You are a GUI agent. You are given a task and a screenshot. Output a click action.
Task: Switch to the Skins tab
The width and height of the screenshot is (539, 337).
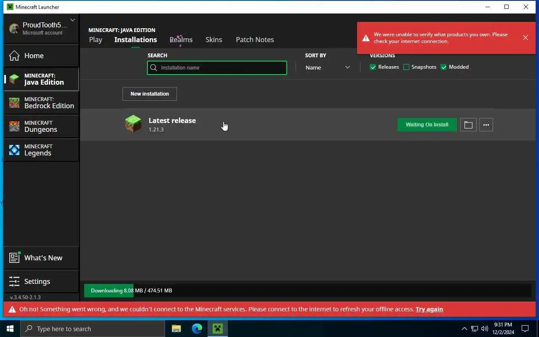click(x=214, y=40)
